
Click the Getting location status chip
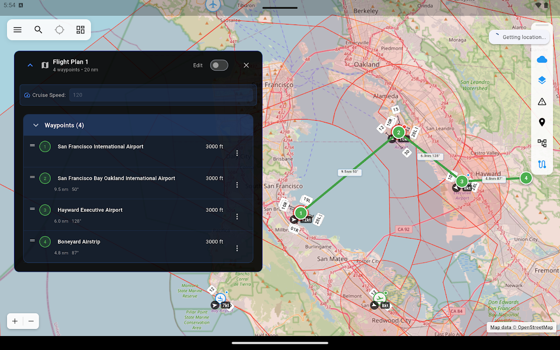point(519,37)
